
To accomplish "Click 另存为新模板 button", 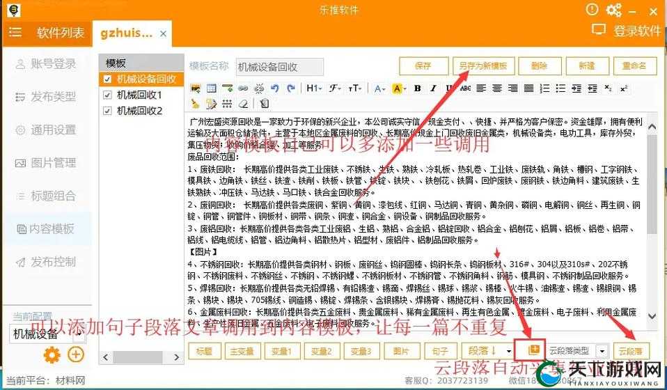I will click(483, 66).
